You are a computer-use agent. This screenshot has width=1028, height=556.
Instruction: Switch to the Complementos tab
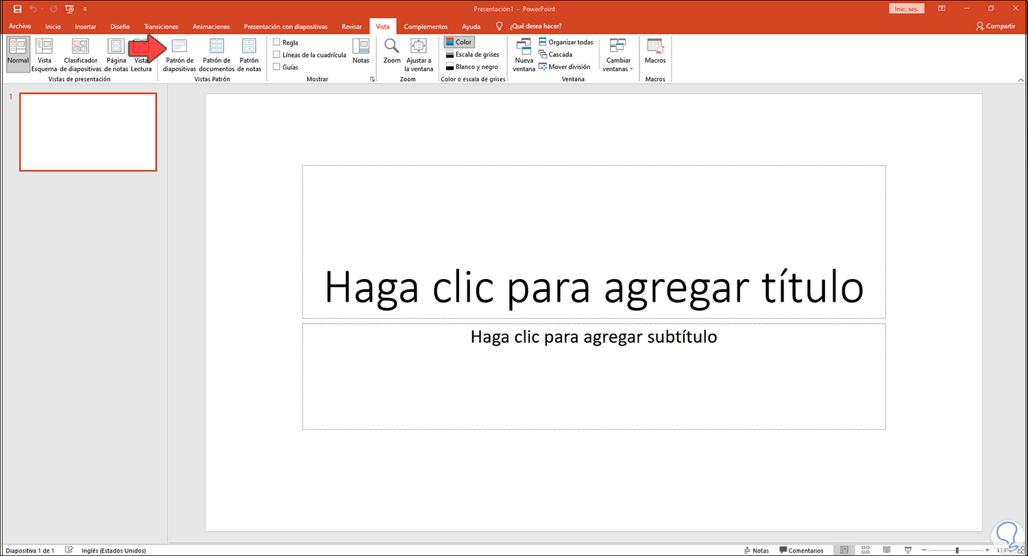(x=426, y=27)
